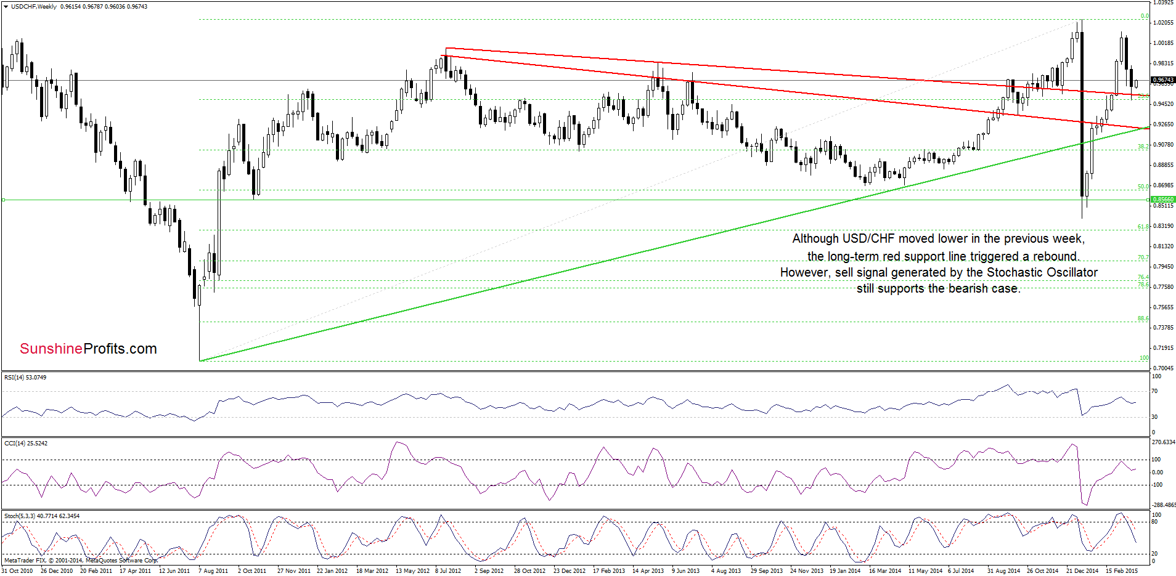The height and width of the screenshot is (576, 1176).
Task: Click date label 28 Oct 2012
Action: point(529,571)
